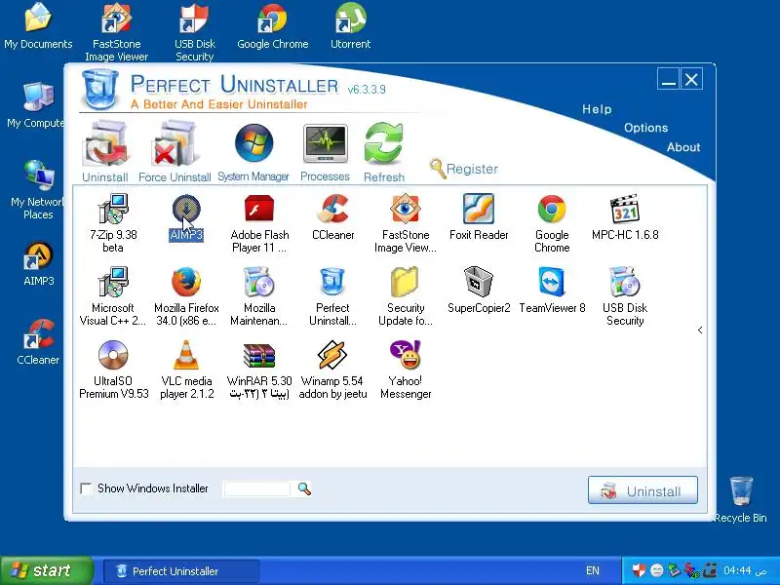Select Adobe Flash Player 11 entry
780x585 pixels.
tap(259, 223)
